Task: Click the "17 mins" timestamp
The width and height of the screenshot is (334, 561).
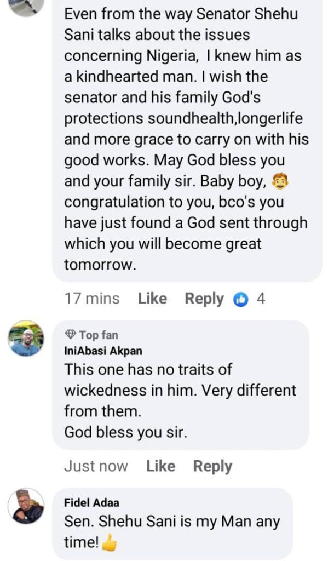Action: (x=91, y=299)
